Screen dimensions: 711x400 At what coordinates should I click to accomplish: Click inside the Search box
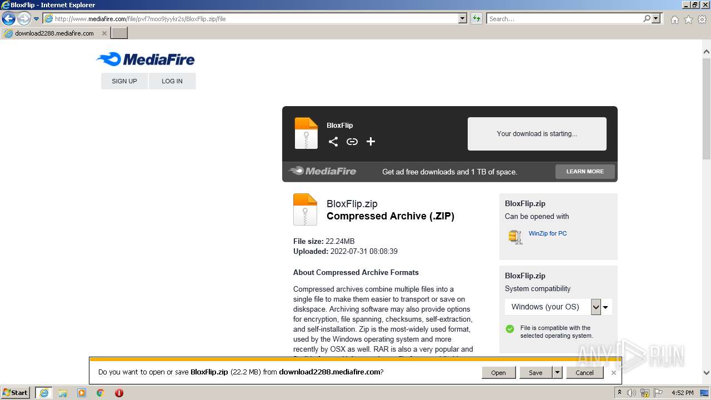(564, 19)
